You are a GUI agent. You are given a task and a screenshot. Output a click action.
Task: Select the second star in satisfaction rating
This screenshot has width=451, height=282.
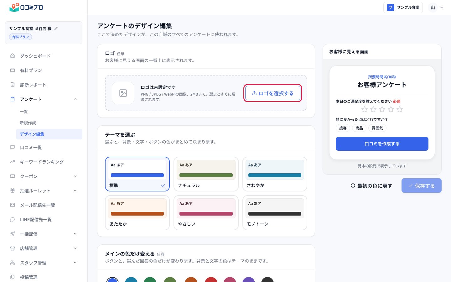click(373, 109)
